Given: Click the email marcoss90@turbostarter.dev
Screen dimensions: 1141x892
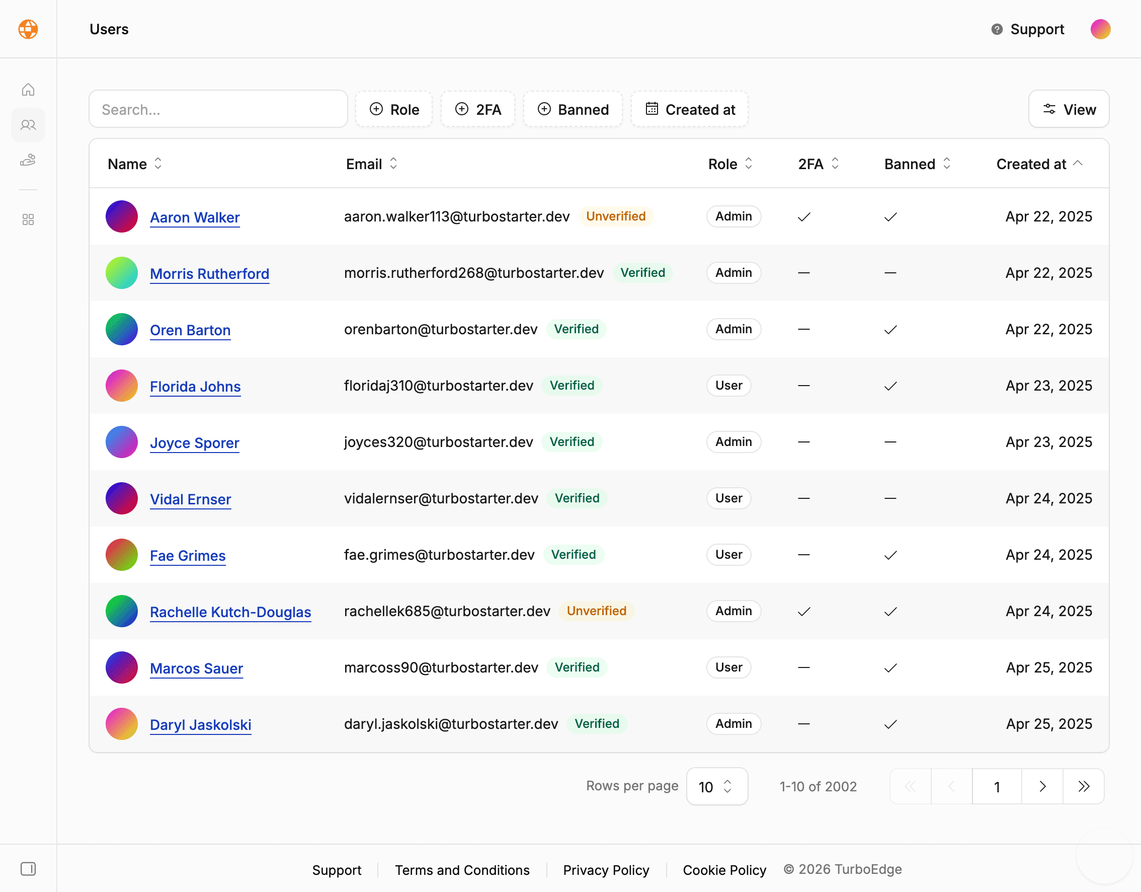Looking at the screenshot, I should (x=441, y=667).
